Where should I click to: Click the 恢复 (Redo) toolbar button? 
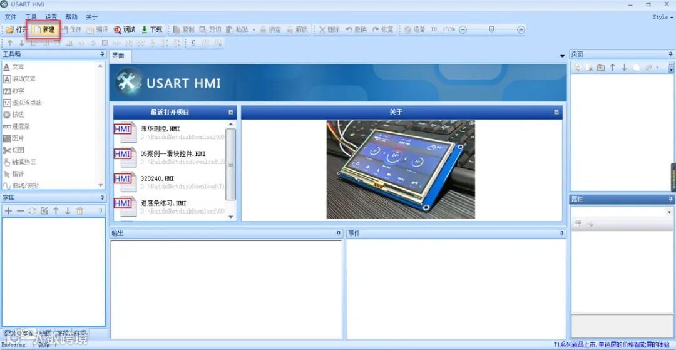383,30
